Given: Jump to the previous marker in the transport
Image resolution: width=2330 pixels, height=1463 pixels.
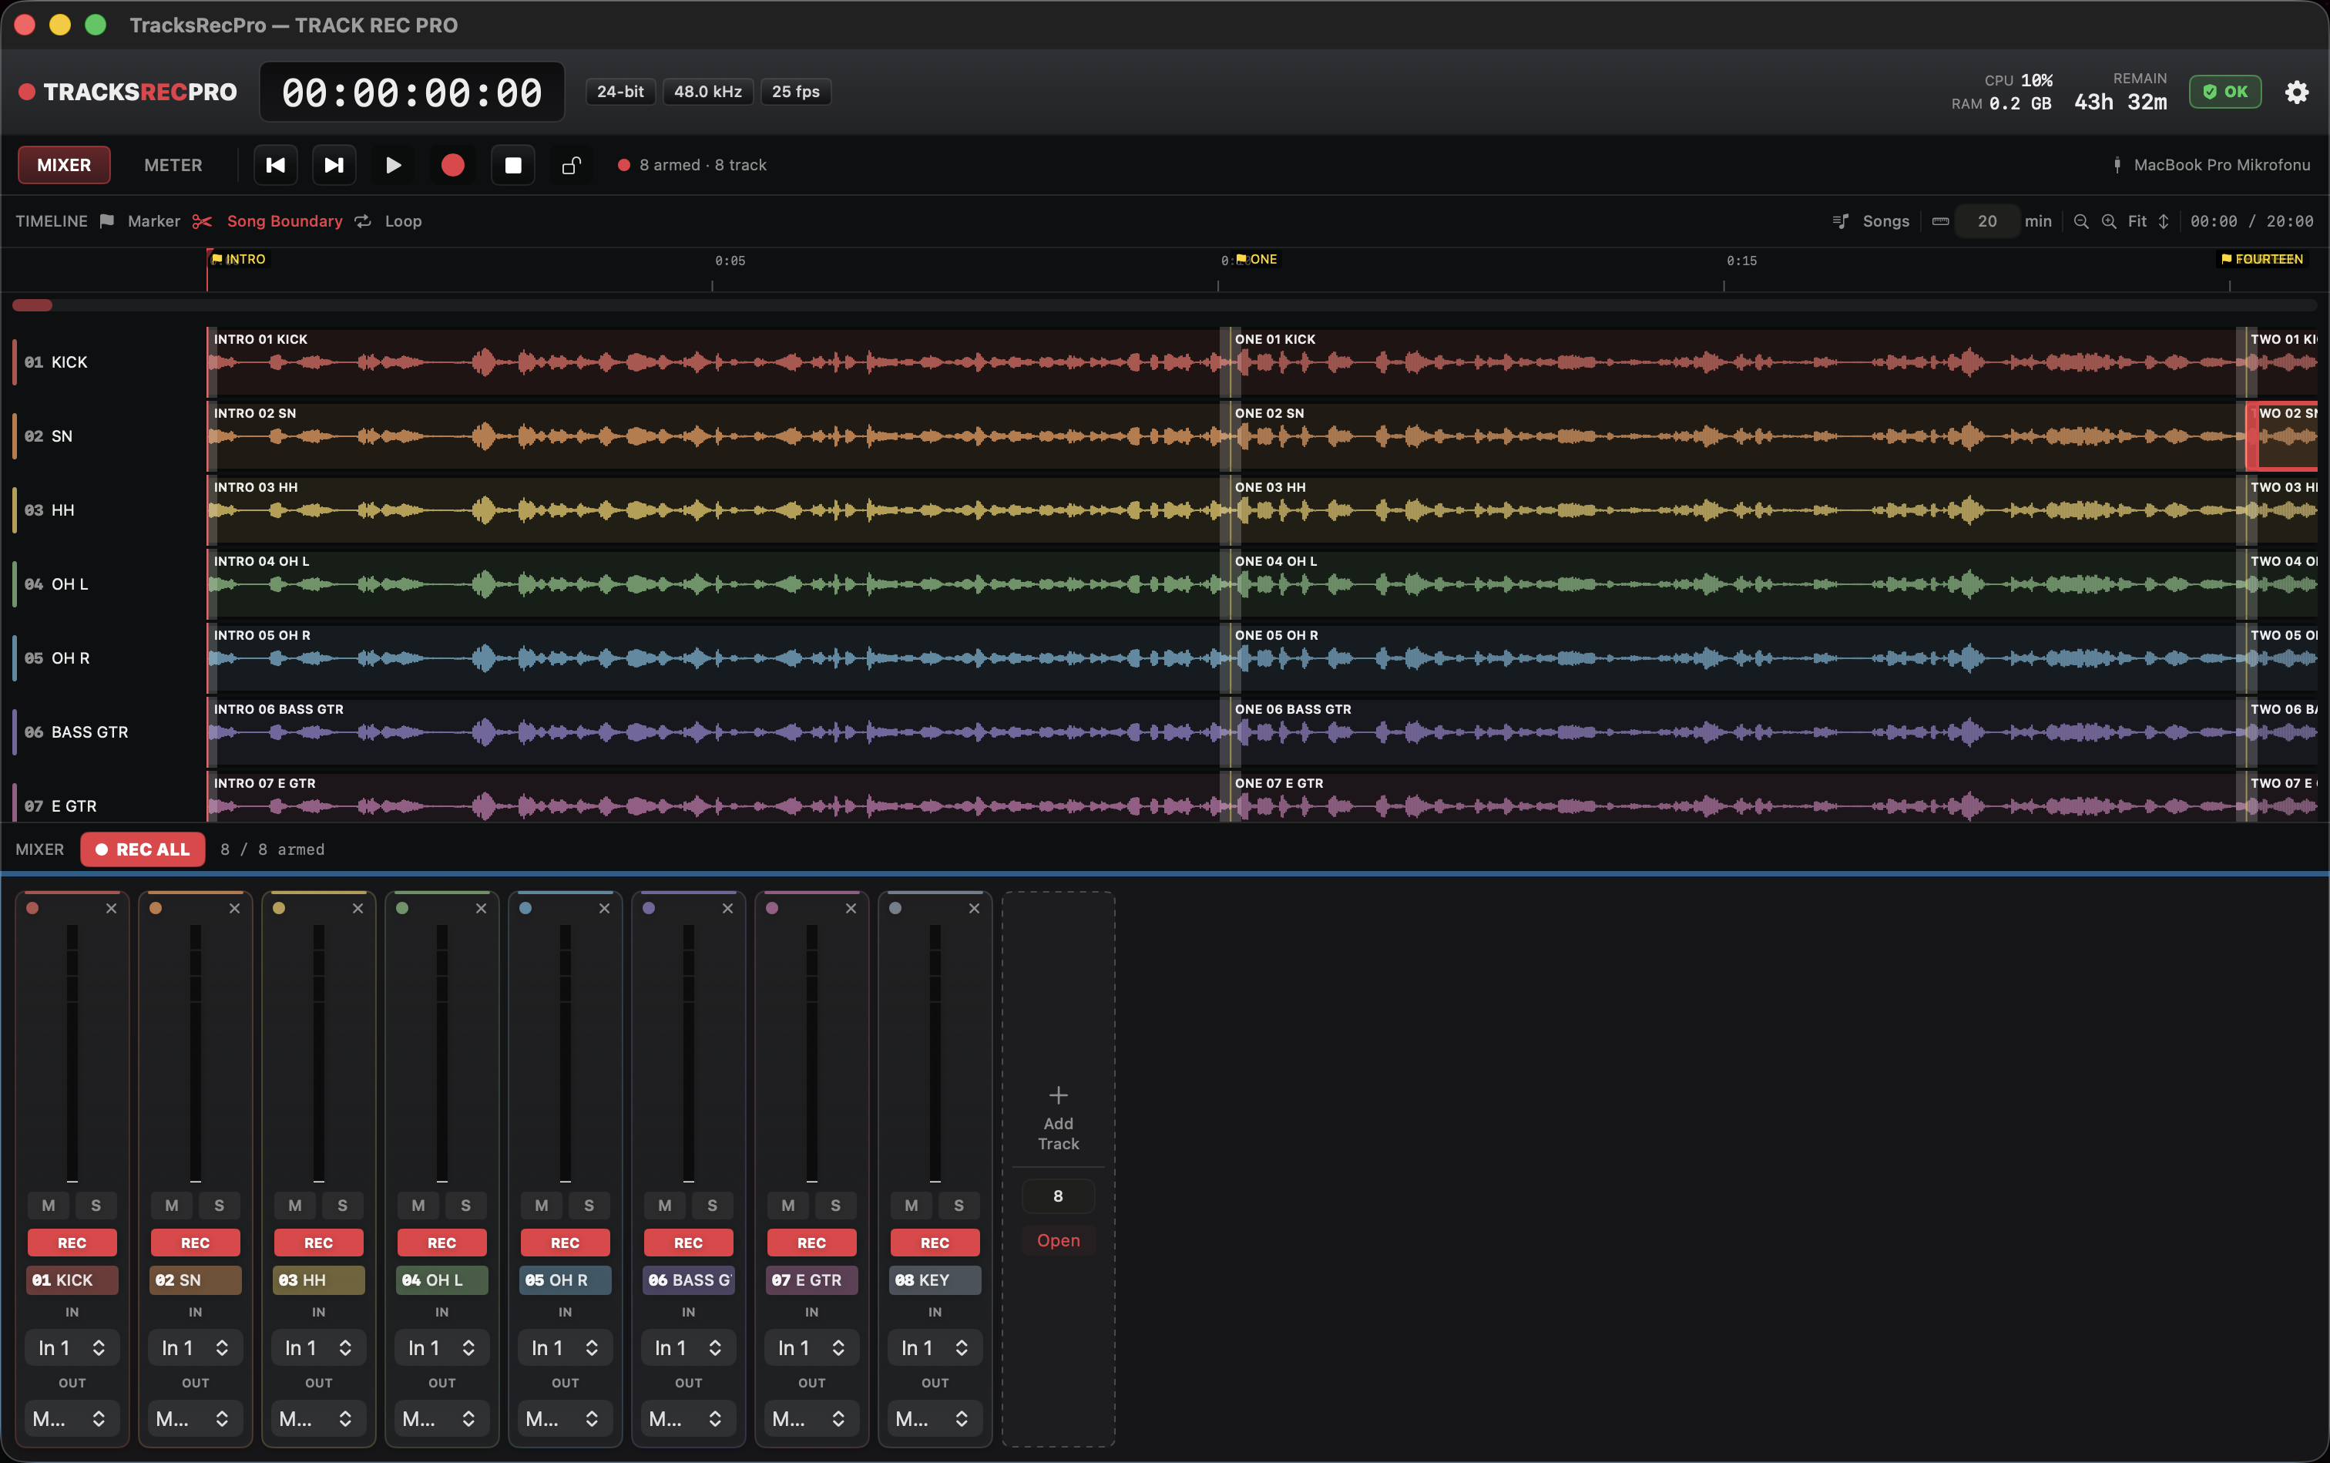Looking at the screenshot, I should pos(276,166).
